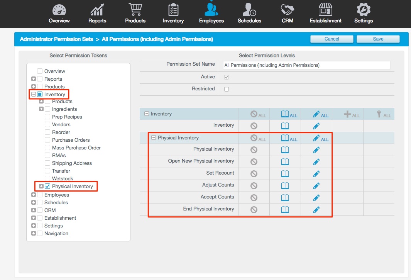
Task: Click the Permission Set Name text field
Action: [306, 65]
